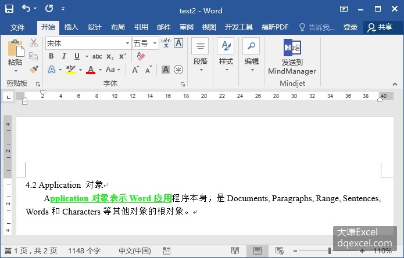Apply the red font color
Viewport: 404px width, 258px height.
(x=91, y=70)
